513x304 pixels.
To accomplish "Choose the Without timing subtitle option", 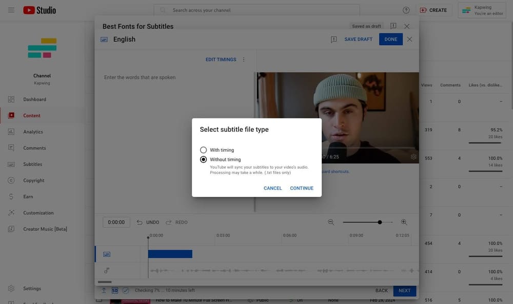I will [x=203, y=159].
